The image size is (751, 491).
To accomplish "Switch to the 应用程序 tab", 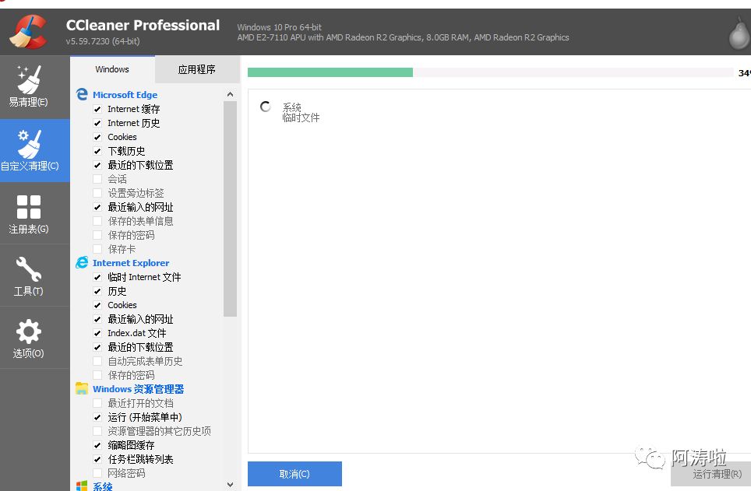I will [197, 69].
